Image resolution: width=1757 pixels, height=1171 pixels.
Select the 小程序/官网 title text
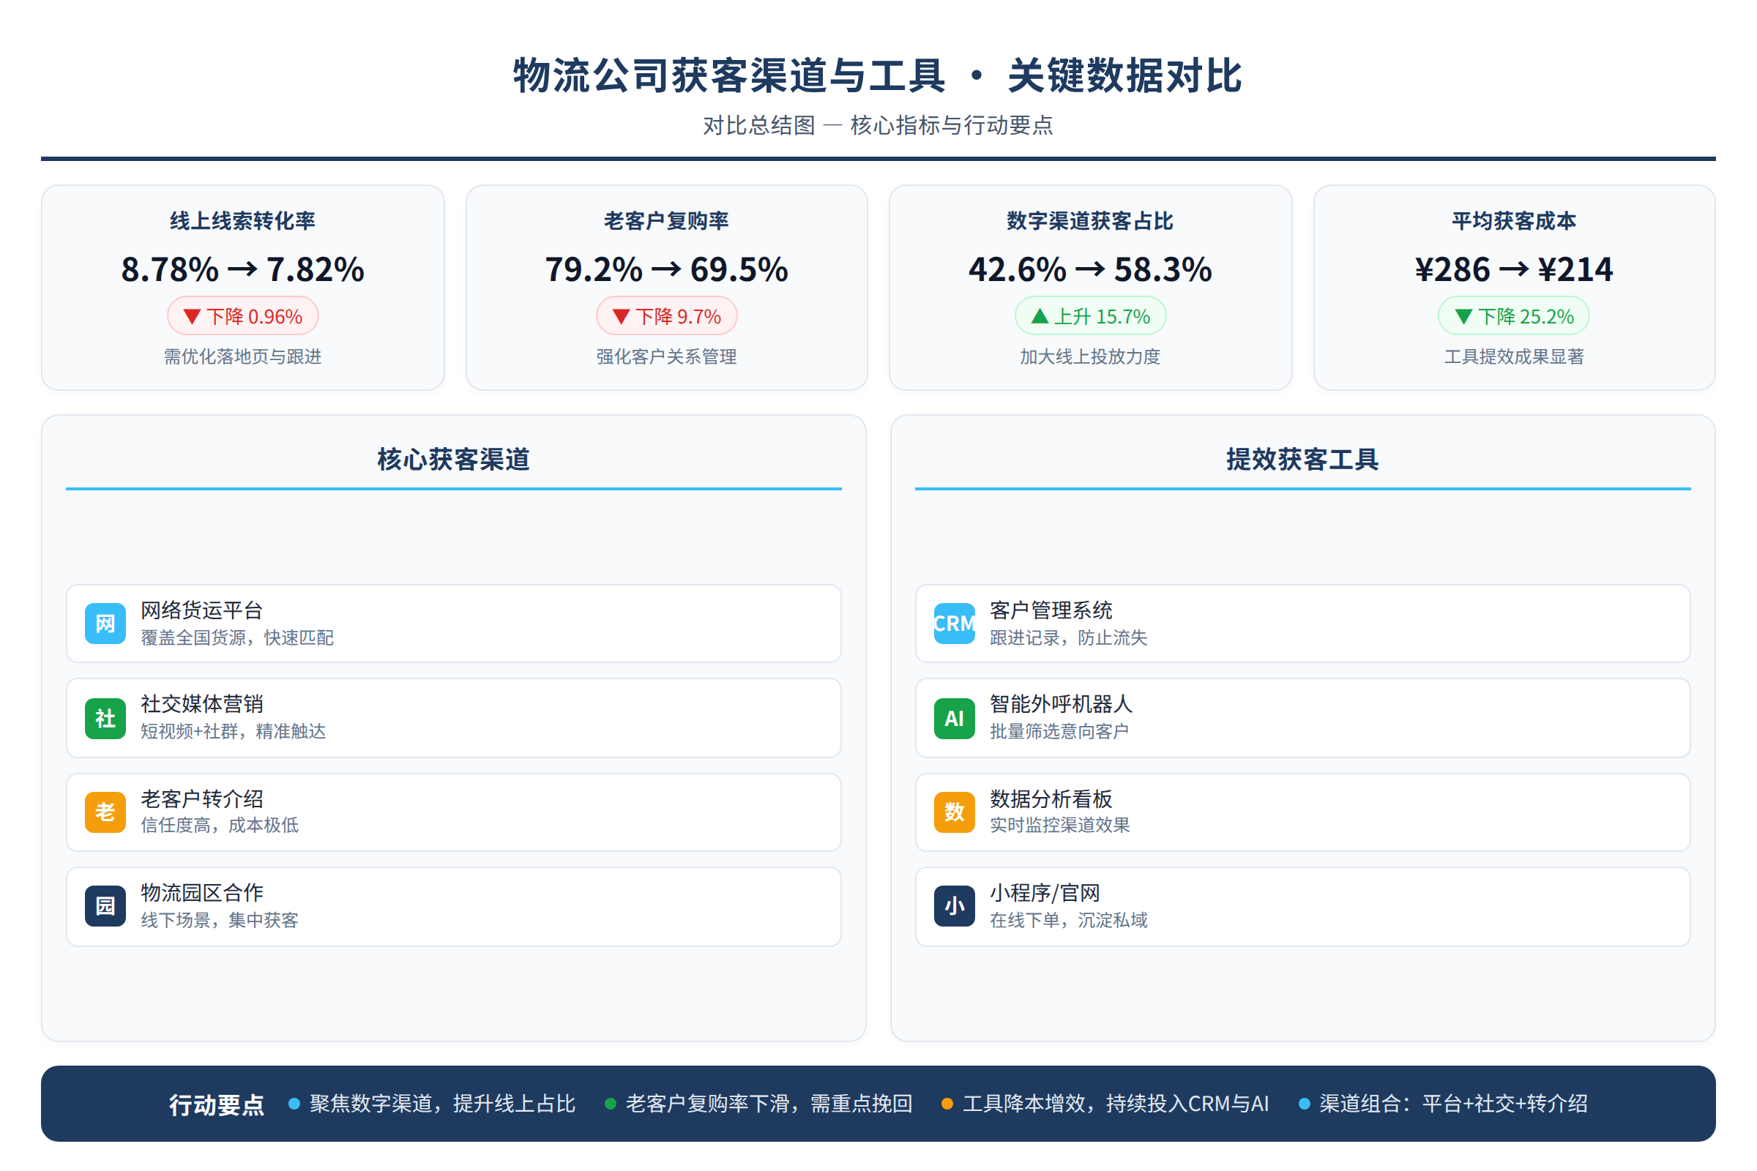click(1046, 892)
